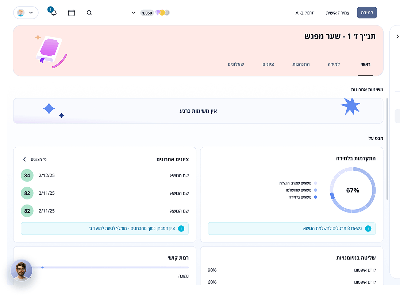
Task: Expand the coins balance chevron
Action: coord(134,13)
